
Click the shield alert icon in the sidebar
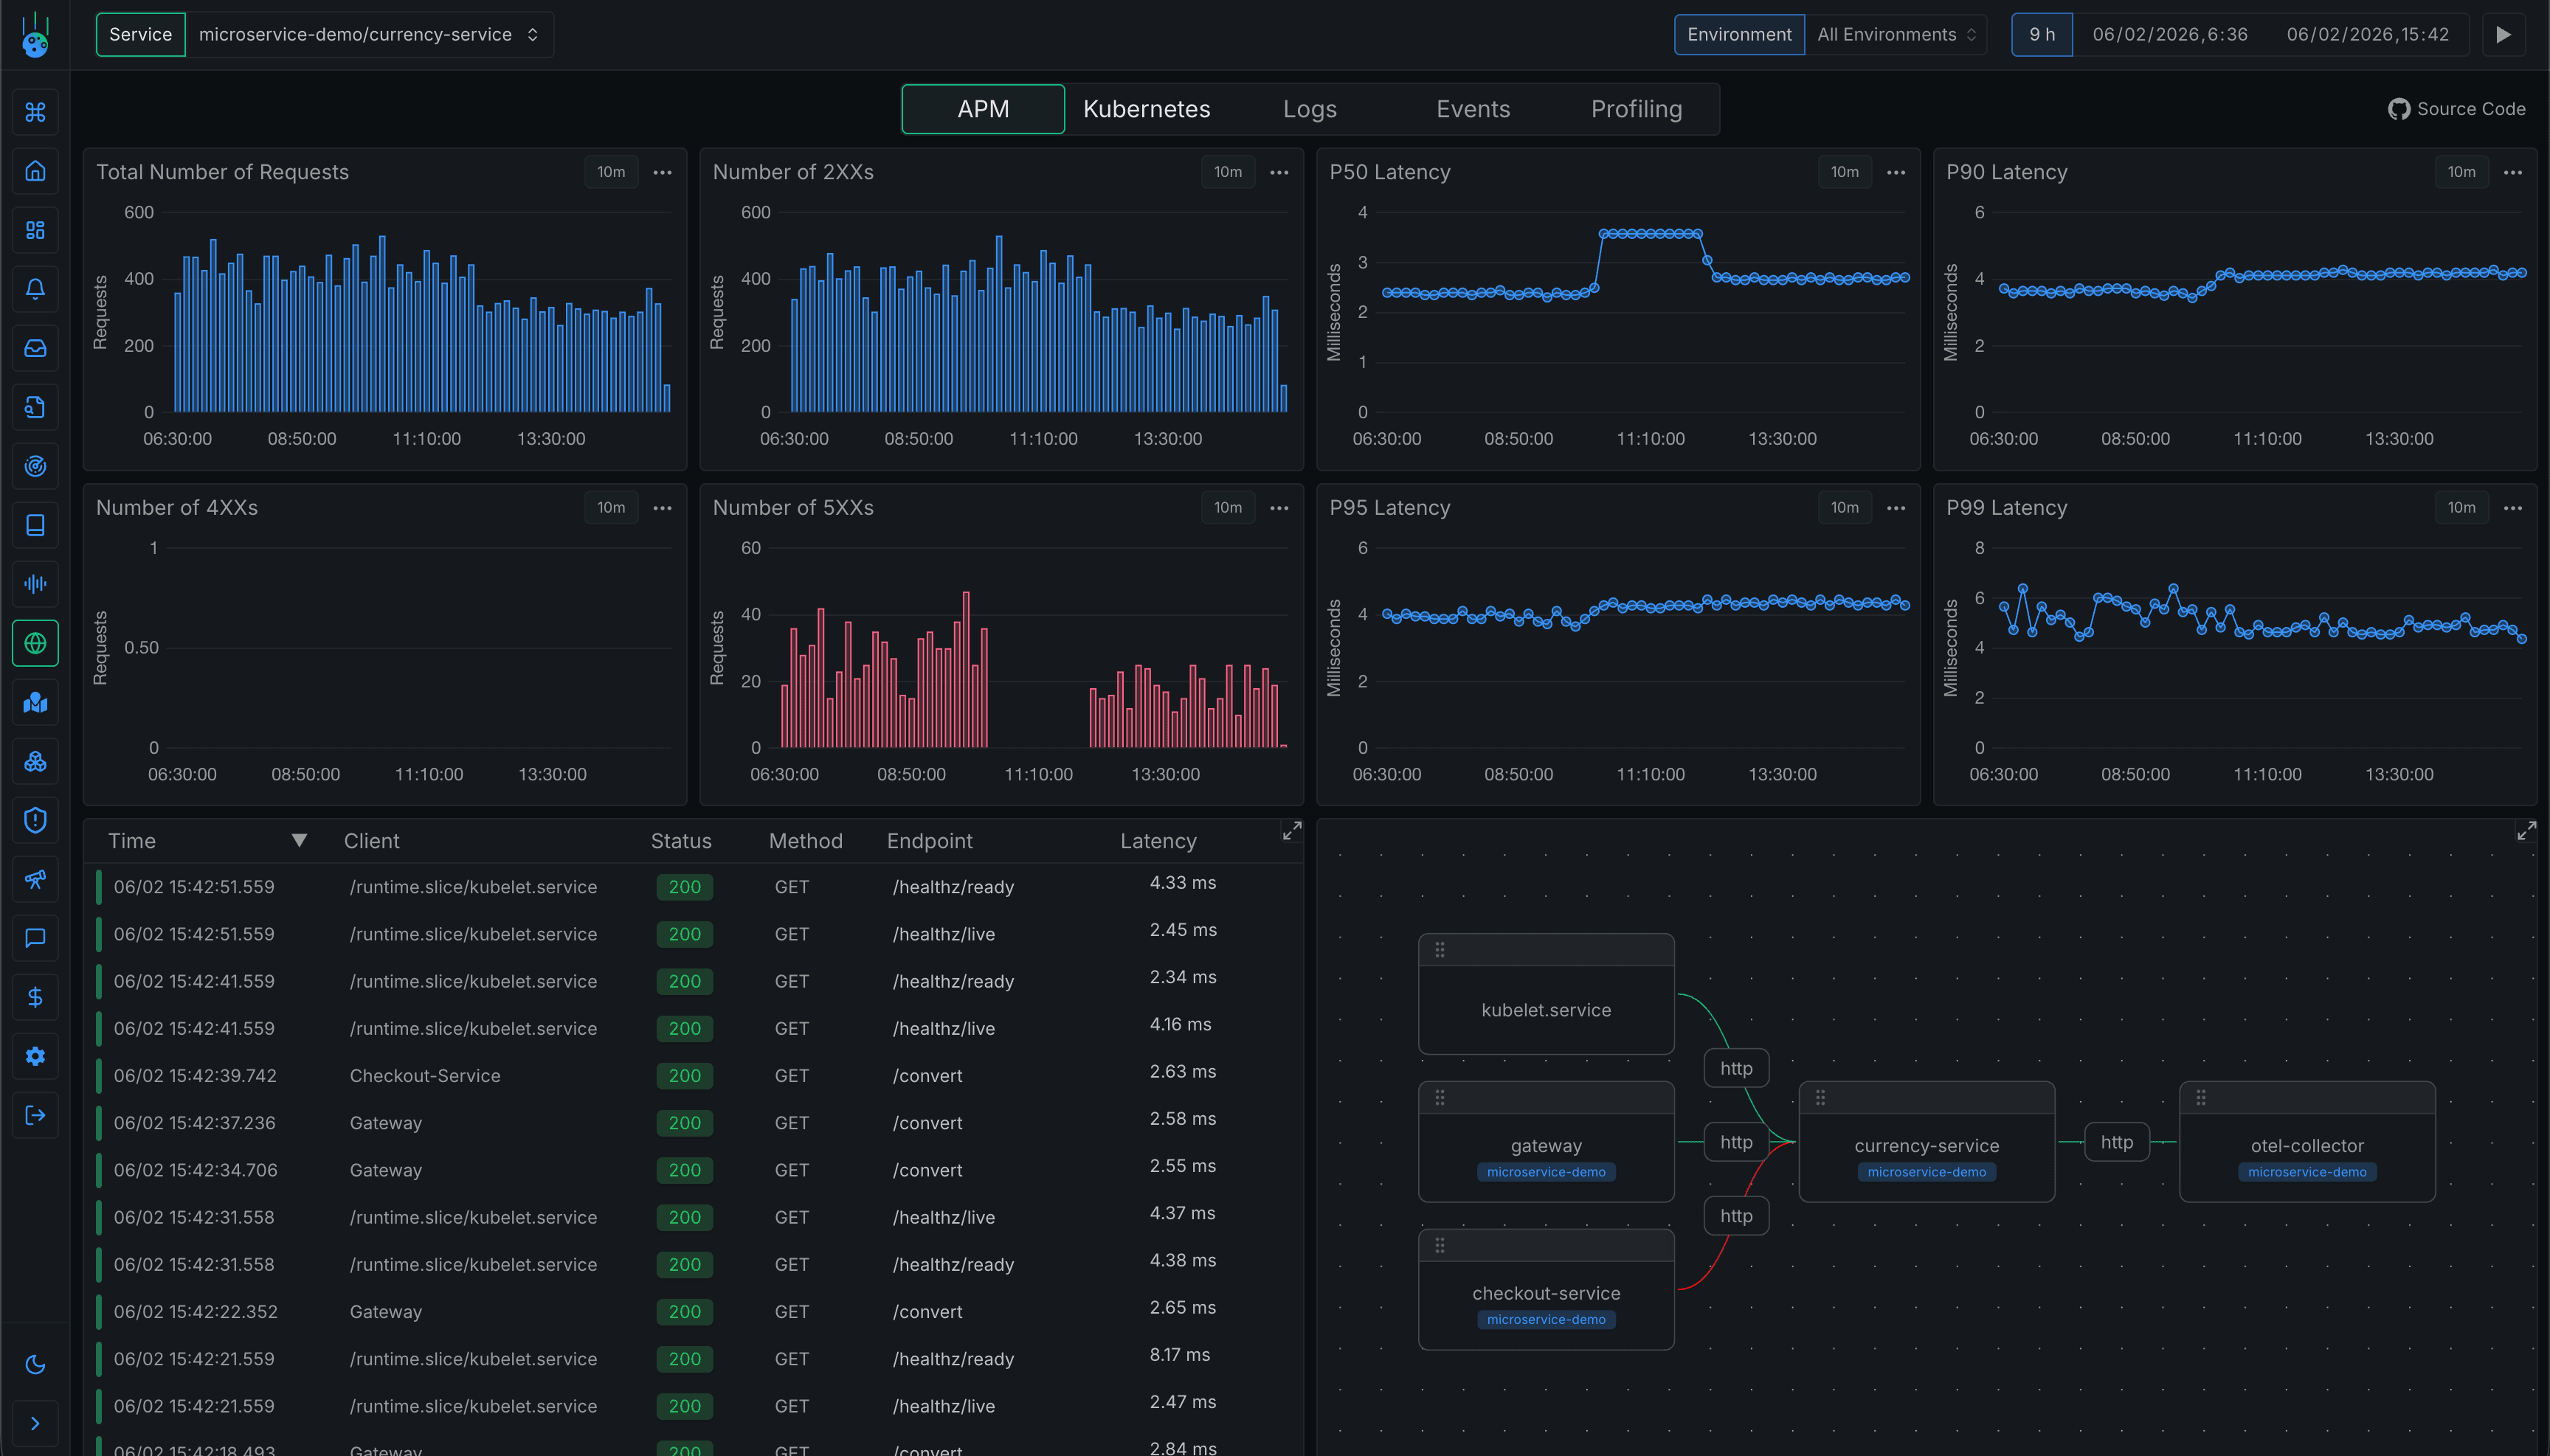tap(35, 819)
